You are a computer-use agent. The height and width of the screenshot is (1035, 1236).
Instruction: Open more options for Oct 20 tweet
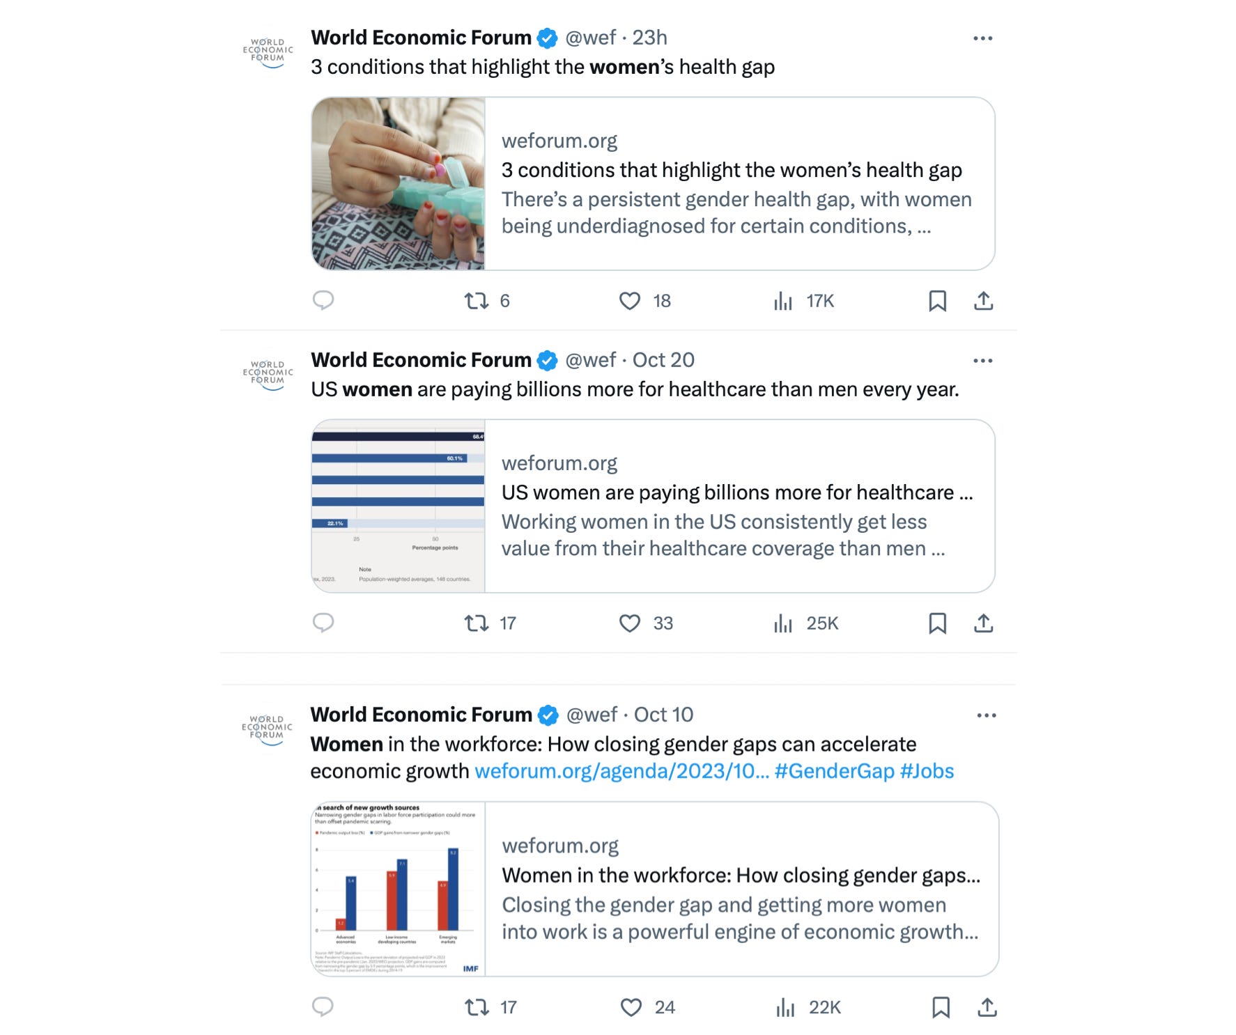point(982,361)
